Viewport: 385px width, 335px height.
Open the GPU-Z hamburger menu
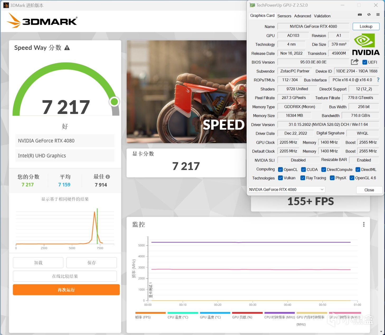click(378, 15)
